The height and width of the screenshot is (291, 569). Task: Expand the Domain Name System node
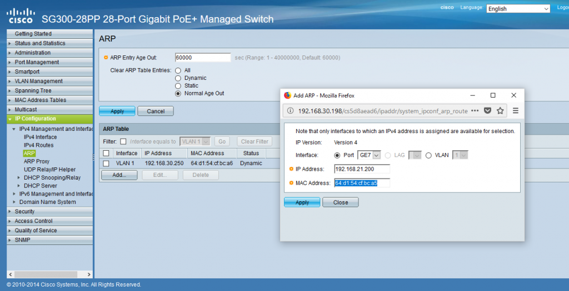coord(14,202)
